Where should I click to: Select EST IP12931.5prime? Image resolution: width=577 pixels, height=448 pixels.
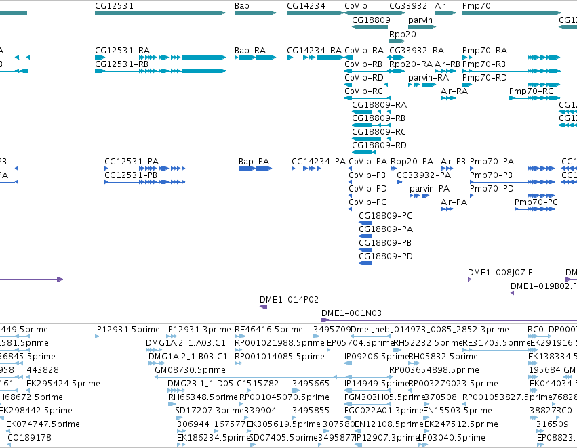127,330
